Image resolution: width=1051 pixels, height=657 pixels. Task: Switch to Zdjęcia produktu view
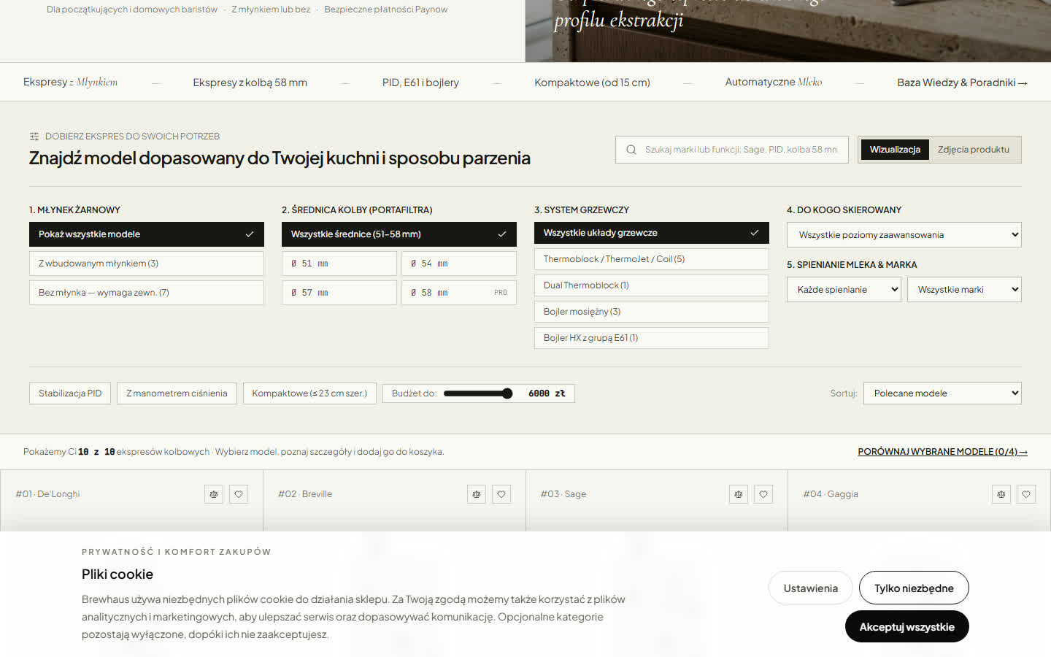(974, 150)
